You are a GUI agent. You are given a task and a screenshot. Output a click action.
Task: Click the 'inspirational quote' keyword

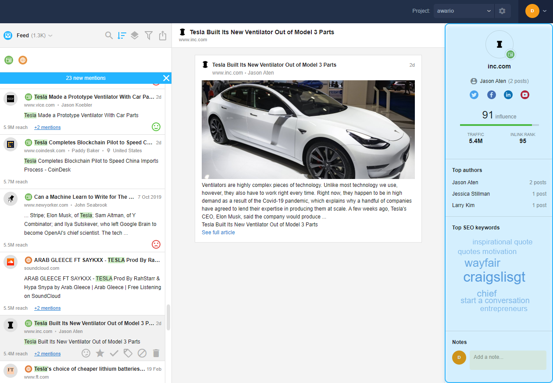(x=502, y=242)
